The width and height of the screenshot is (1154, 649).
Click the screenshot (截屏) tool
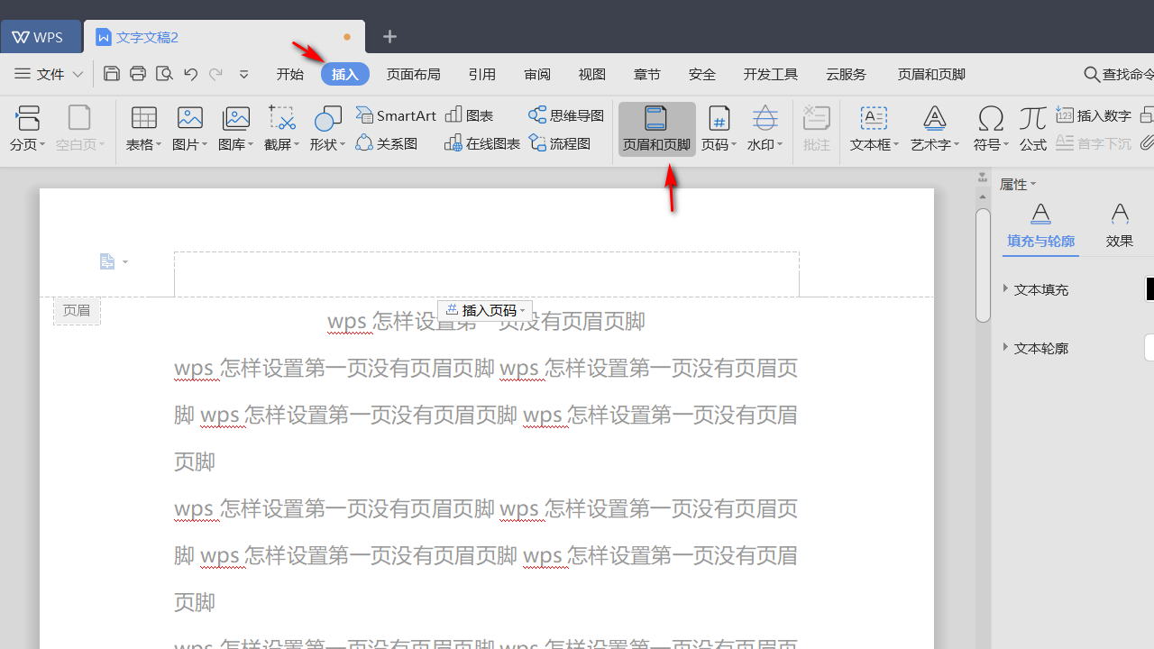tap(282, 128)
